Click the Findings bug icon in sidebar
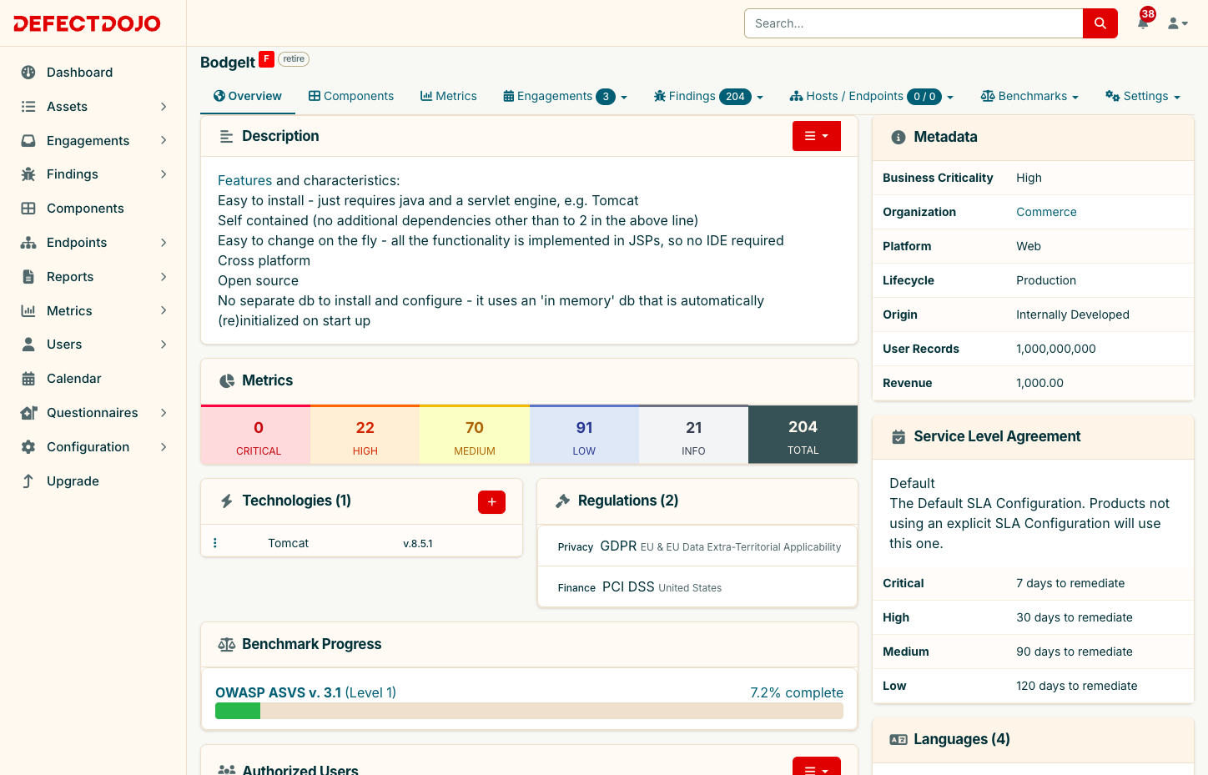1208x775 pixels. click(x=28, y=174)
